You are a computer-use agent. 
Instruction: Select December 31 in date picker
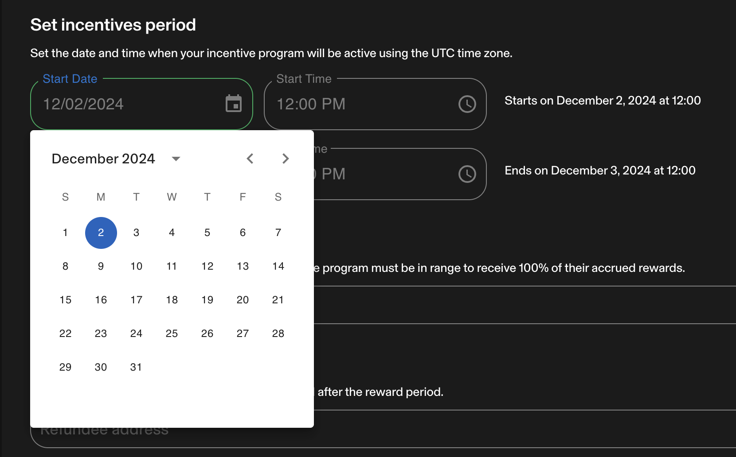[137, 367]
